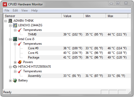Select the THM0 sensor row
Image resolution: width=134 pixels, height=97 pixels.
pos(79,34)
